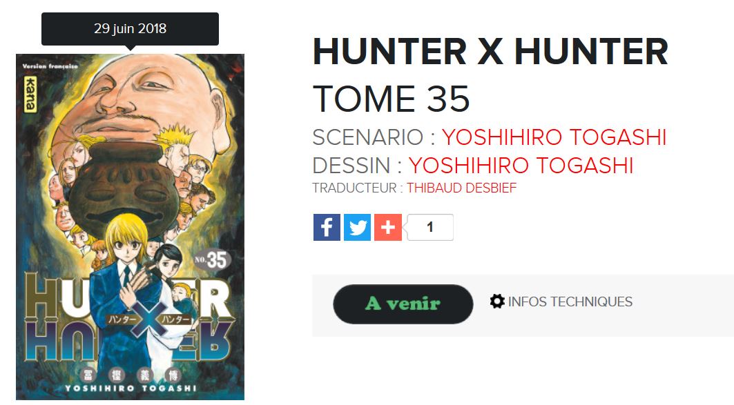Click the TOME 35 subtitle
The width and height of the screenshot is (734, 405).
tap(392, 99)
